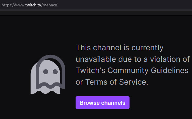Image resolution: width=192 pixels, height=119 pixels.
Task: Click the word 'violation' in the message
Action: [x=165, y=59]
